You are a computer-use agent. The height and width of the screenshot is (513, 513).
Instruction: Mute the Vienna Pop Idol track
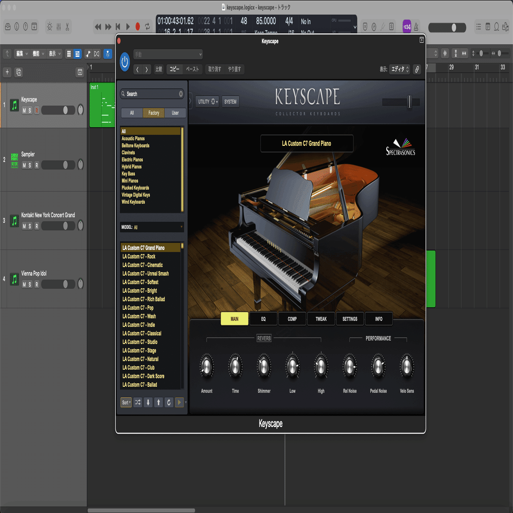click(x=24, y=285)
